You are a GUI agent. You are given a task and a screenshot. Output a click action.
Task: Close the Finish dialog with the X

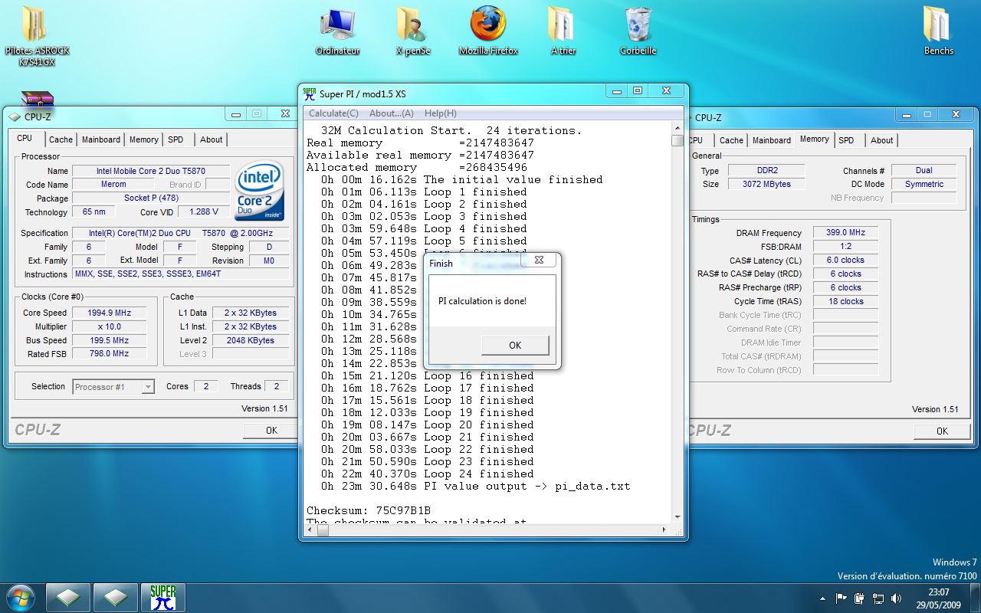pyautogui.click(x=539, y=261)
